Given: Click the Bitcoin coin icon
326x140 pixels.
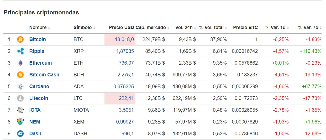Looking at the screenshot, I should tap(20, 40).
